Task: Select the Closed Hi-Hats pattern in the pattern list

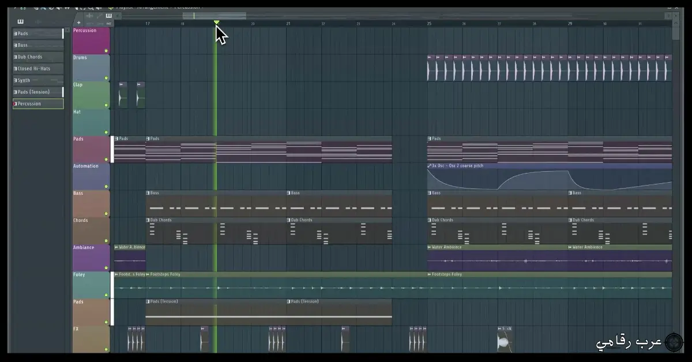Action: point(38,68)
